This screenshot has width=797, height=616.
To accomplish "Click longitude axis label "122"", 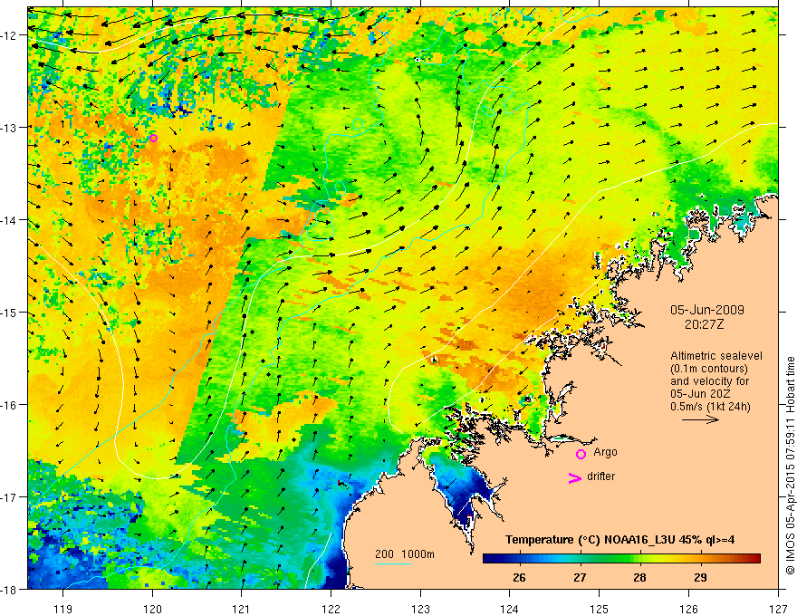I will click(x=331, y=608).
